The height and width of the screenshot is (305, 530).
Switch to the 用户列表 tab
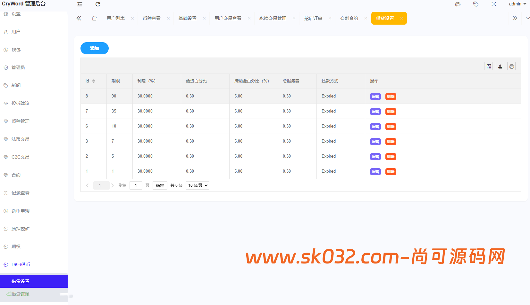pos(116,18)
